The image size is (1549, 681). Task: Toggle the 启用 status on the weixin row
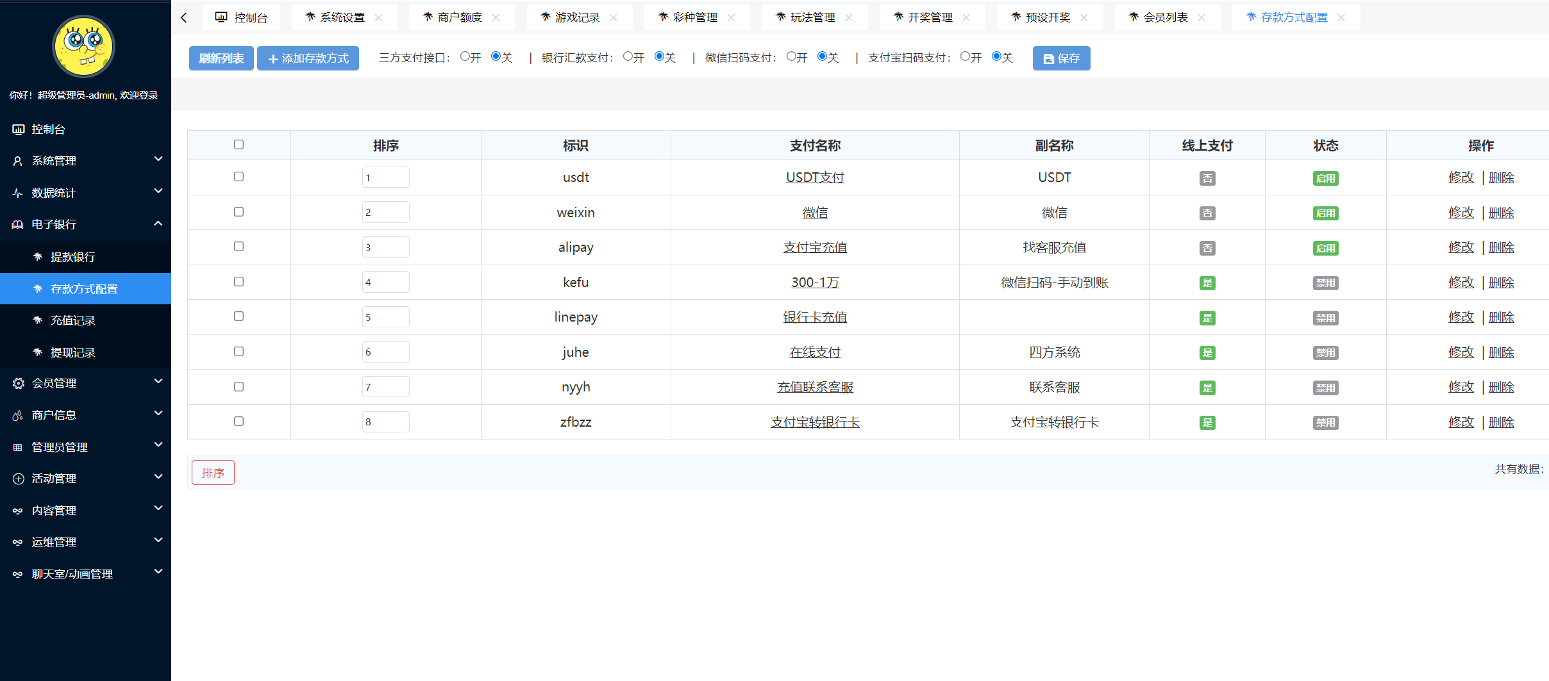1325,213
